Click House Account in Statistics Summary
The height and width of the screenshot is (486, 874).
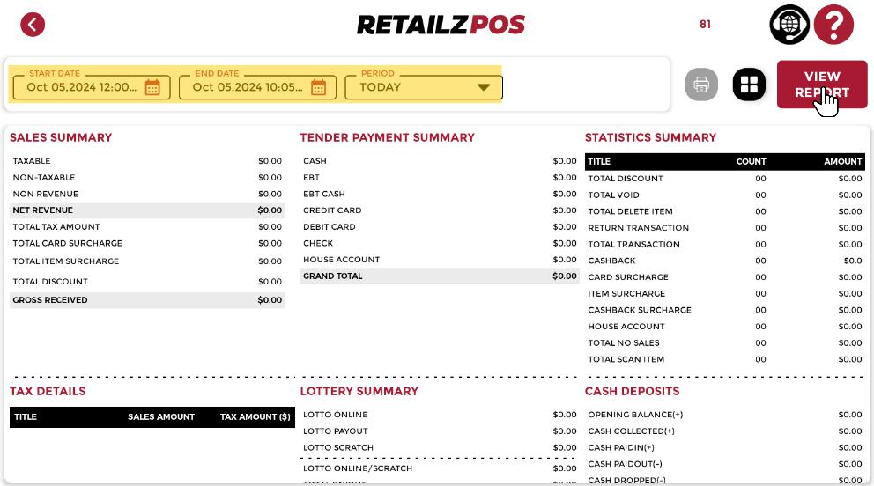(626, 327)
